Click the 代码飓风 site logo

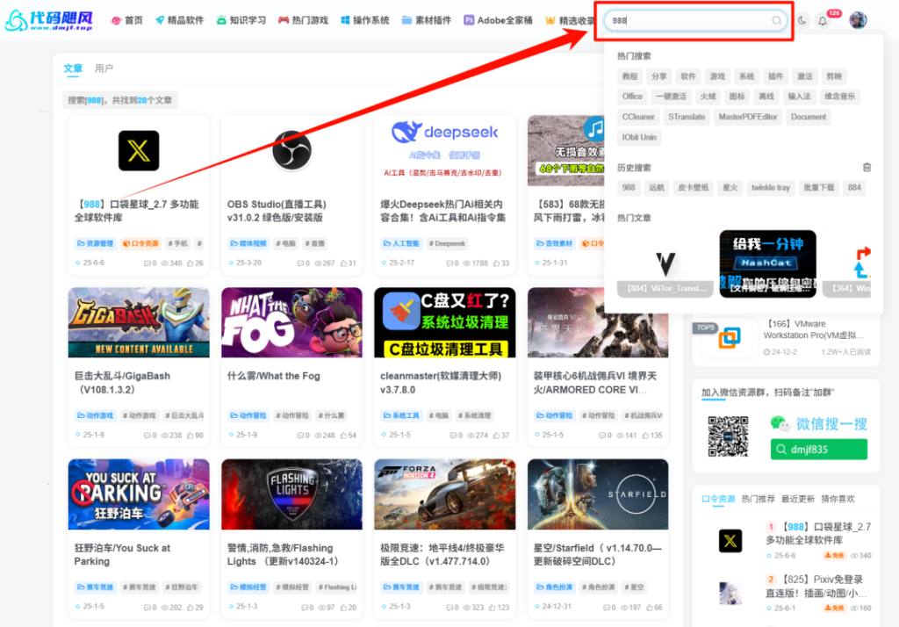click(x=49, y=20)
